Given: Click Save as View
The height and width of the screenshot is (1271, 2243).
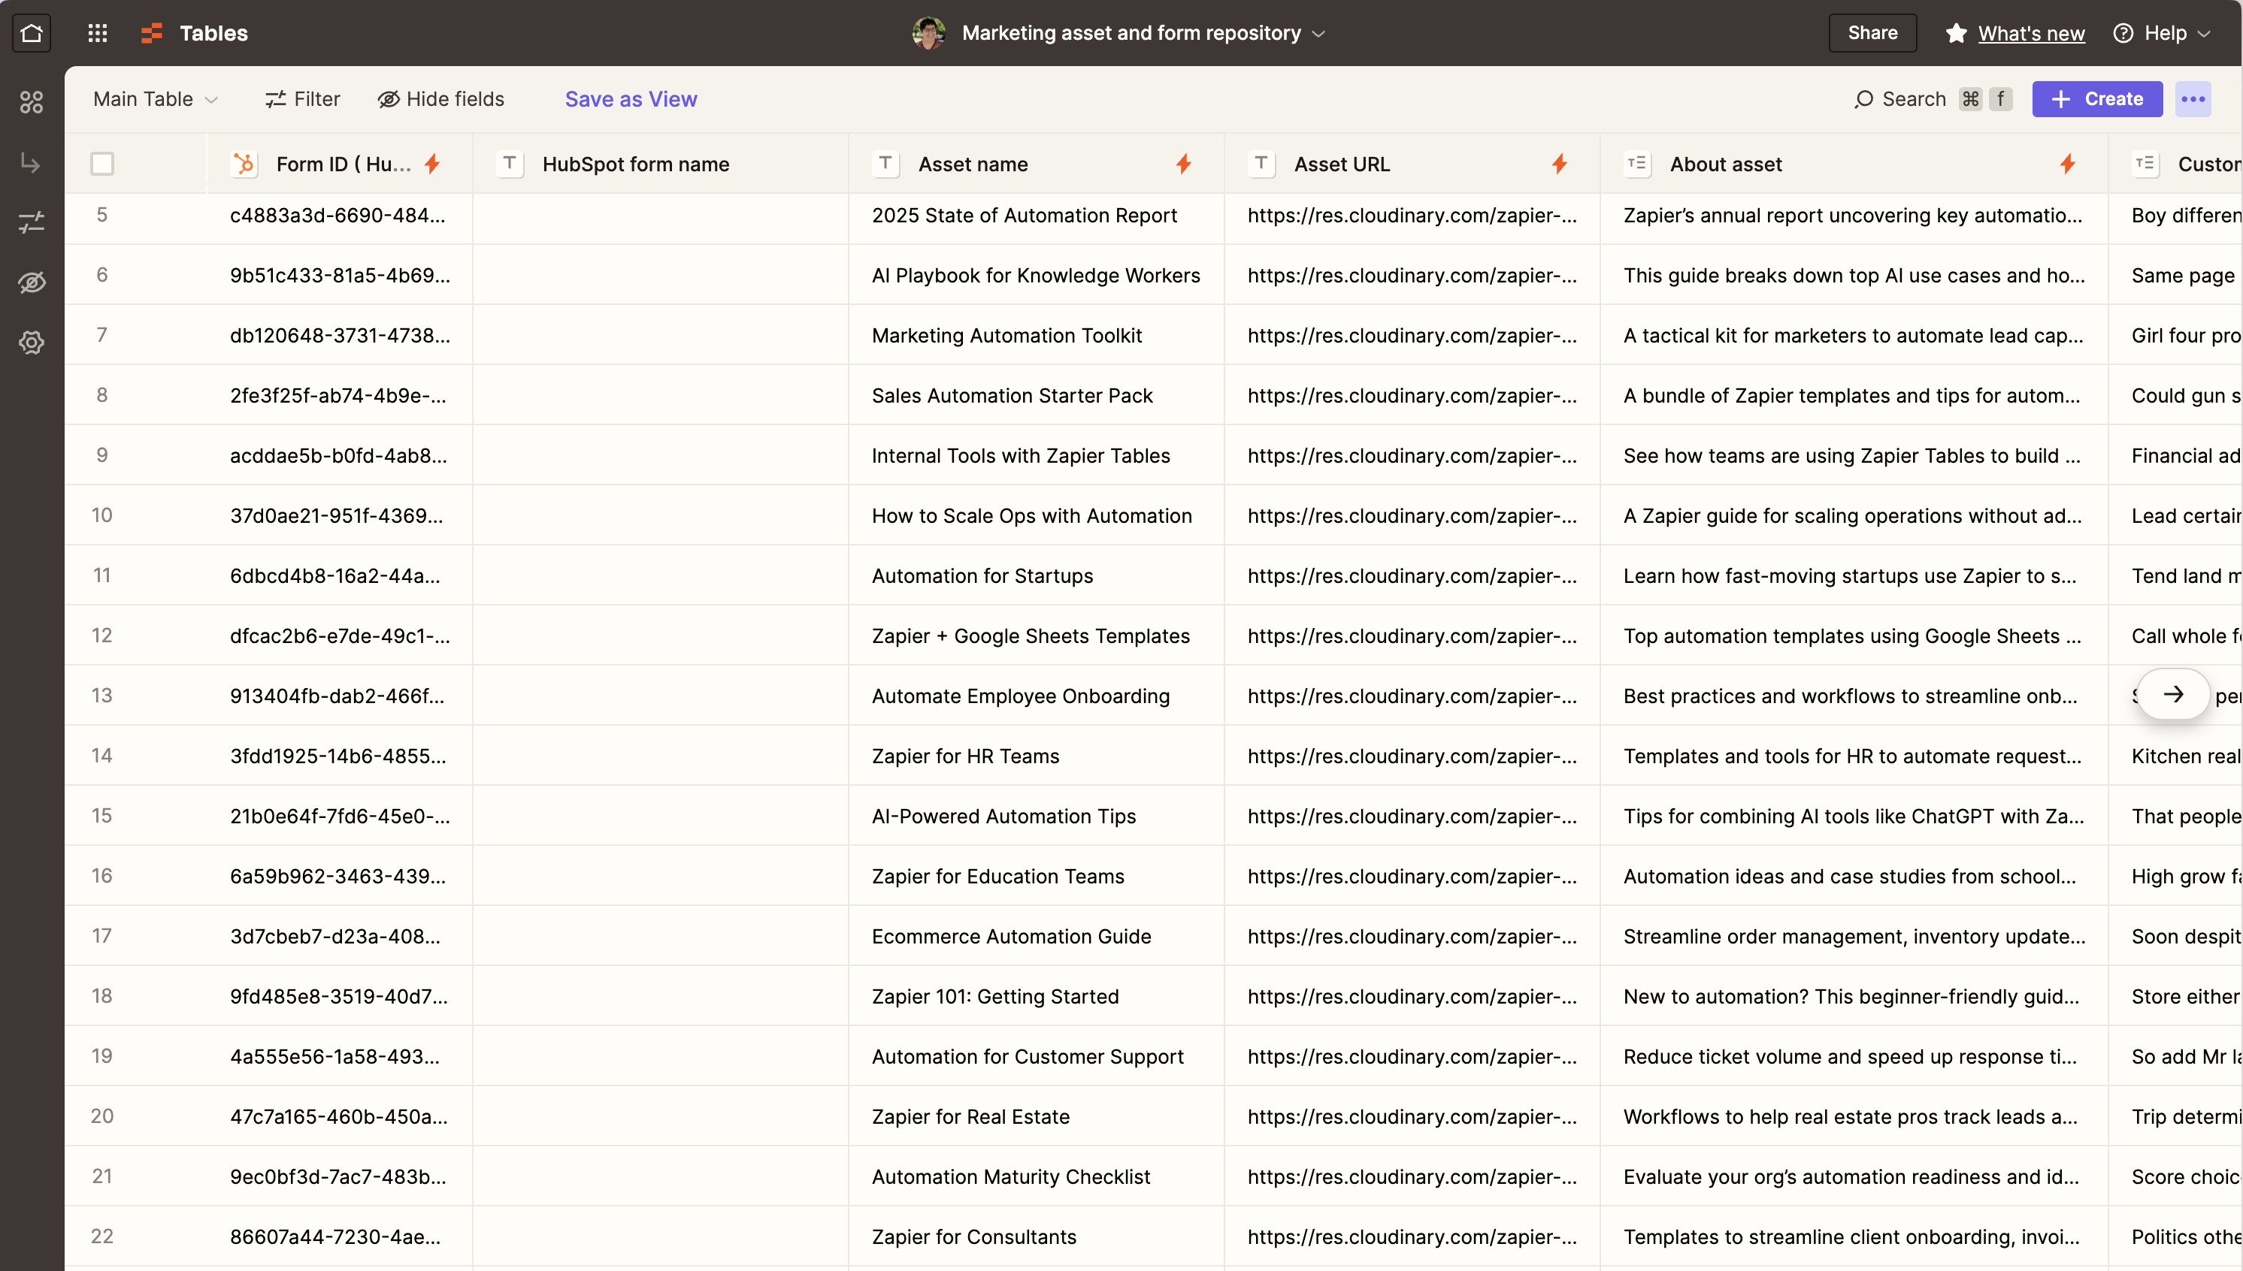Looking at the screenshot, I should (x=631, y=99).
